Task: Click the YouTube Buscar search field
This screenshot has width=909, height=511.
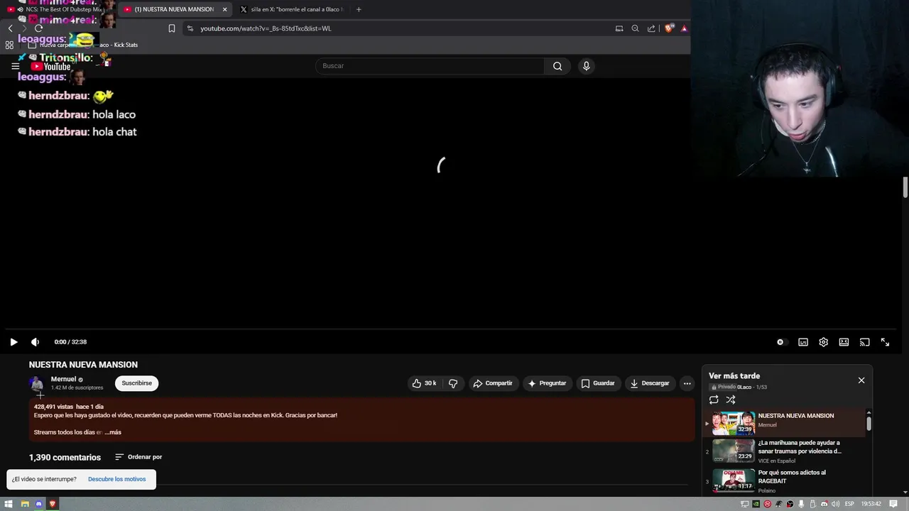Action: (430, 66)
